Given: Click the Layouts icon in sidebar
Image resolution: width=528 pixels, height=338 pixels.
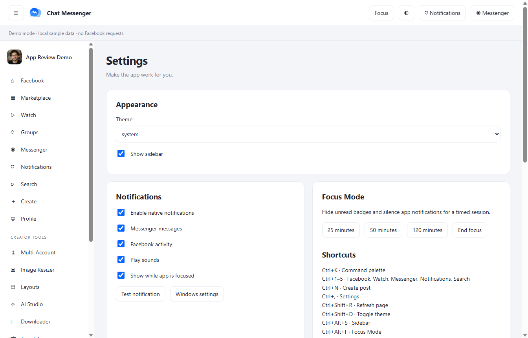Looking at the screenshot, I should (x=13, y=287).
